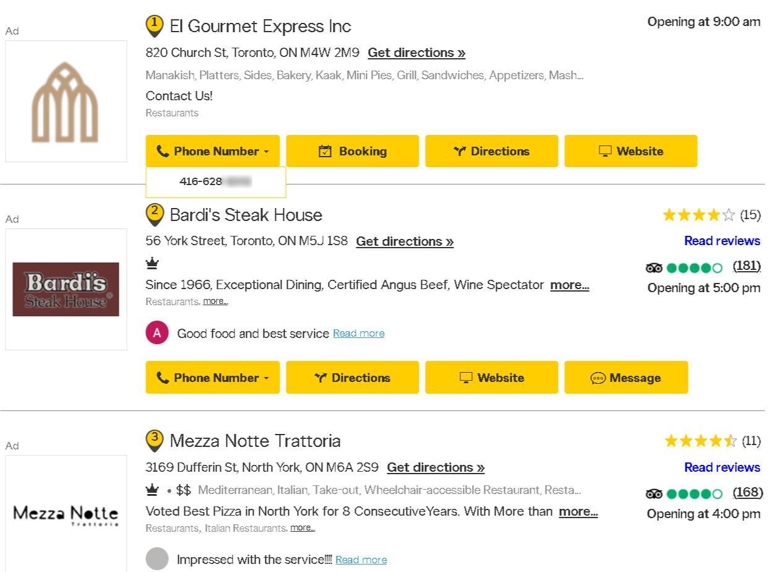Click the revealed 416-628 phone number

click(215, 181)
